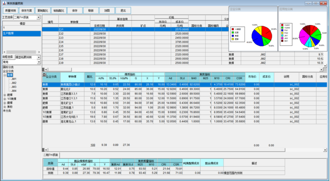Click the red 1/3焦煤 legend swatch
Screen dimensions: 330x181
click(x=233, y=29)
